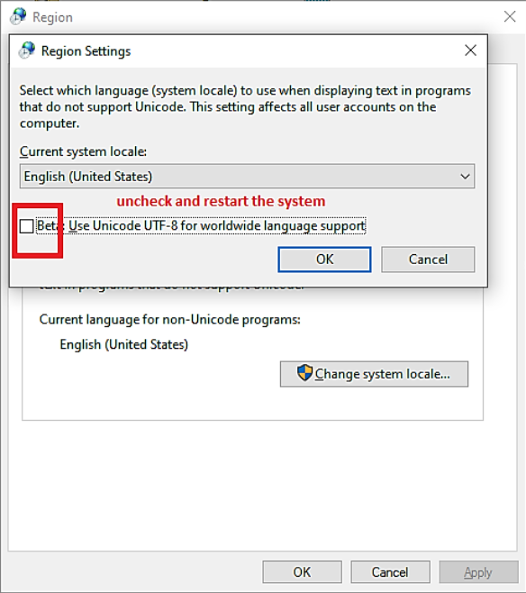Image resolution: width=526 pixels, height=593 pixels.
Task: Click the shield icon on Change system locale
Action: pos(304,373)
